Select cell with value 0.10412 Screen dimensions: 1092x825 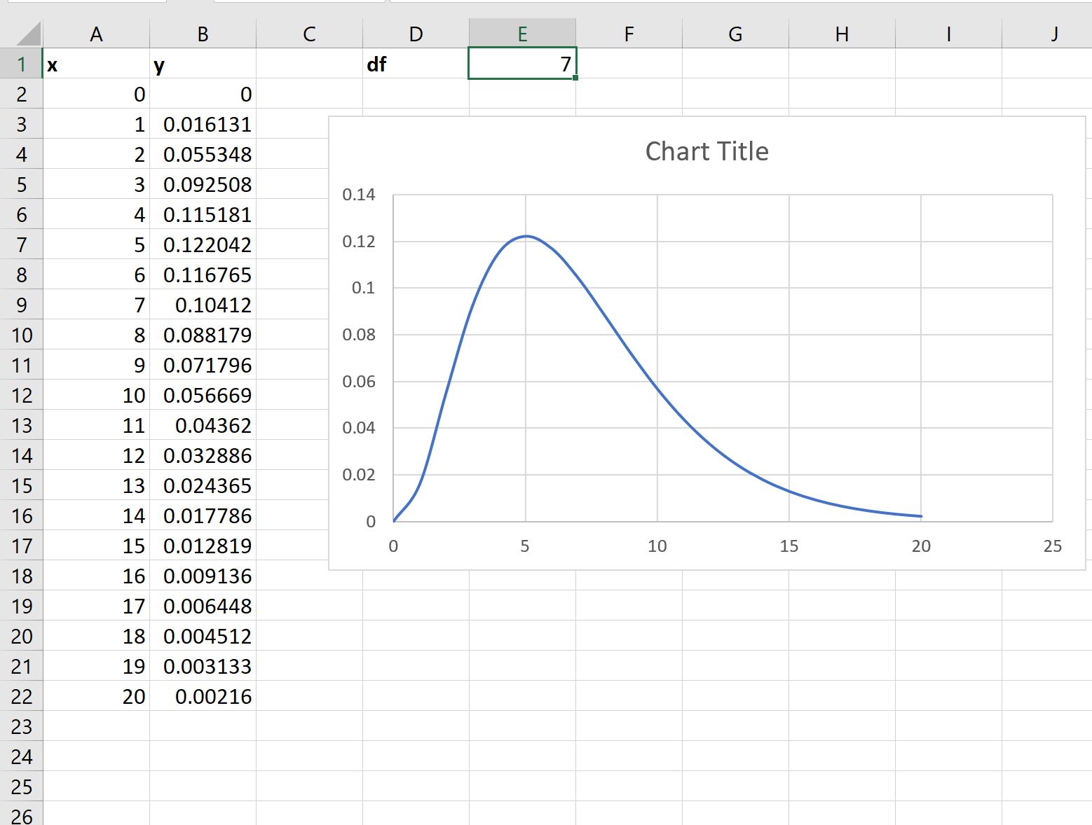[203, 305]
